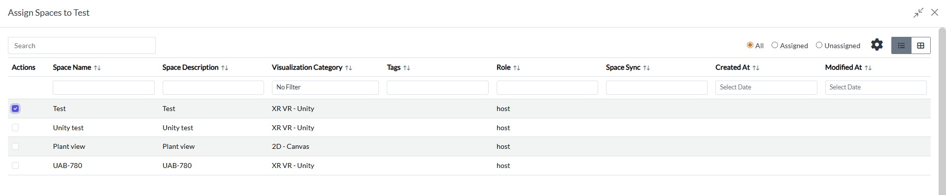Click the Tags column header
Image resolution: width=946 pixels, height=195 pixels.
click(394, 67)
